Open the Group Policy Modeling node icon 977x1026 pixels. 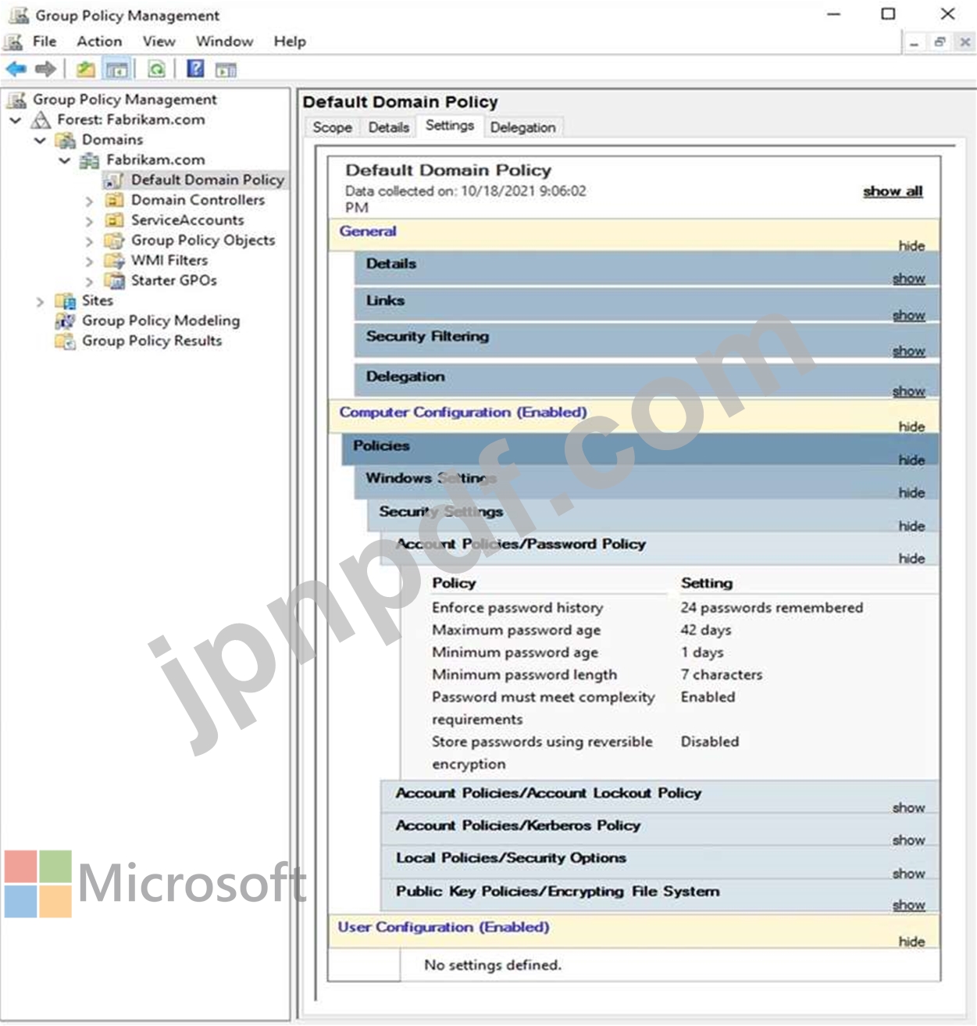(65, 321)
